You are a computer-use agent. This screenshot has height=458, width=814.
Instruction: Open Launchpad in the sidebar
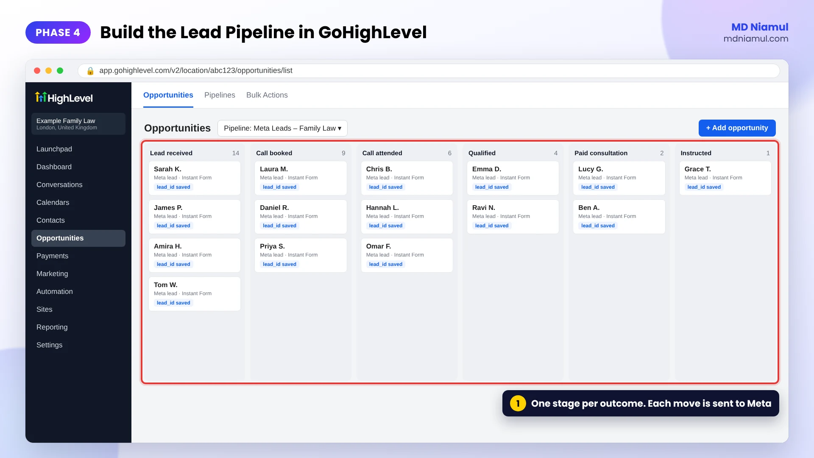pos(78,149)
